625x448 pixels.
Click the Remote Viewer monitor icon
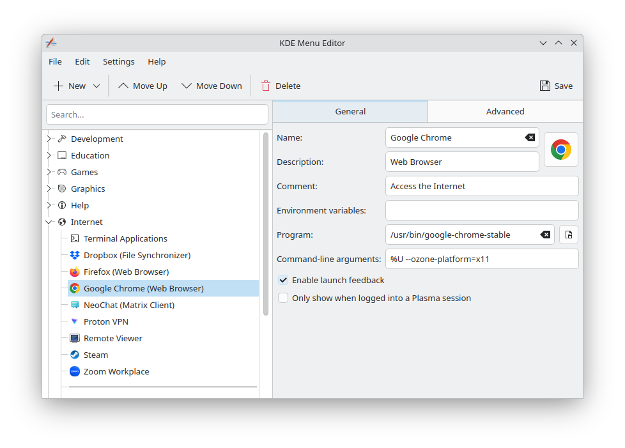pos(75,338)
